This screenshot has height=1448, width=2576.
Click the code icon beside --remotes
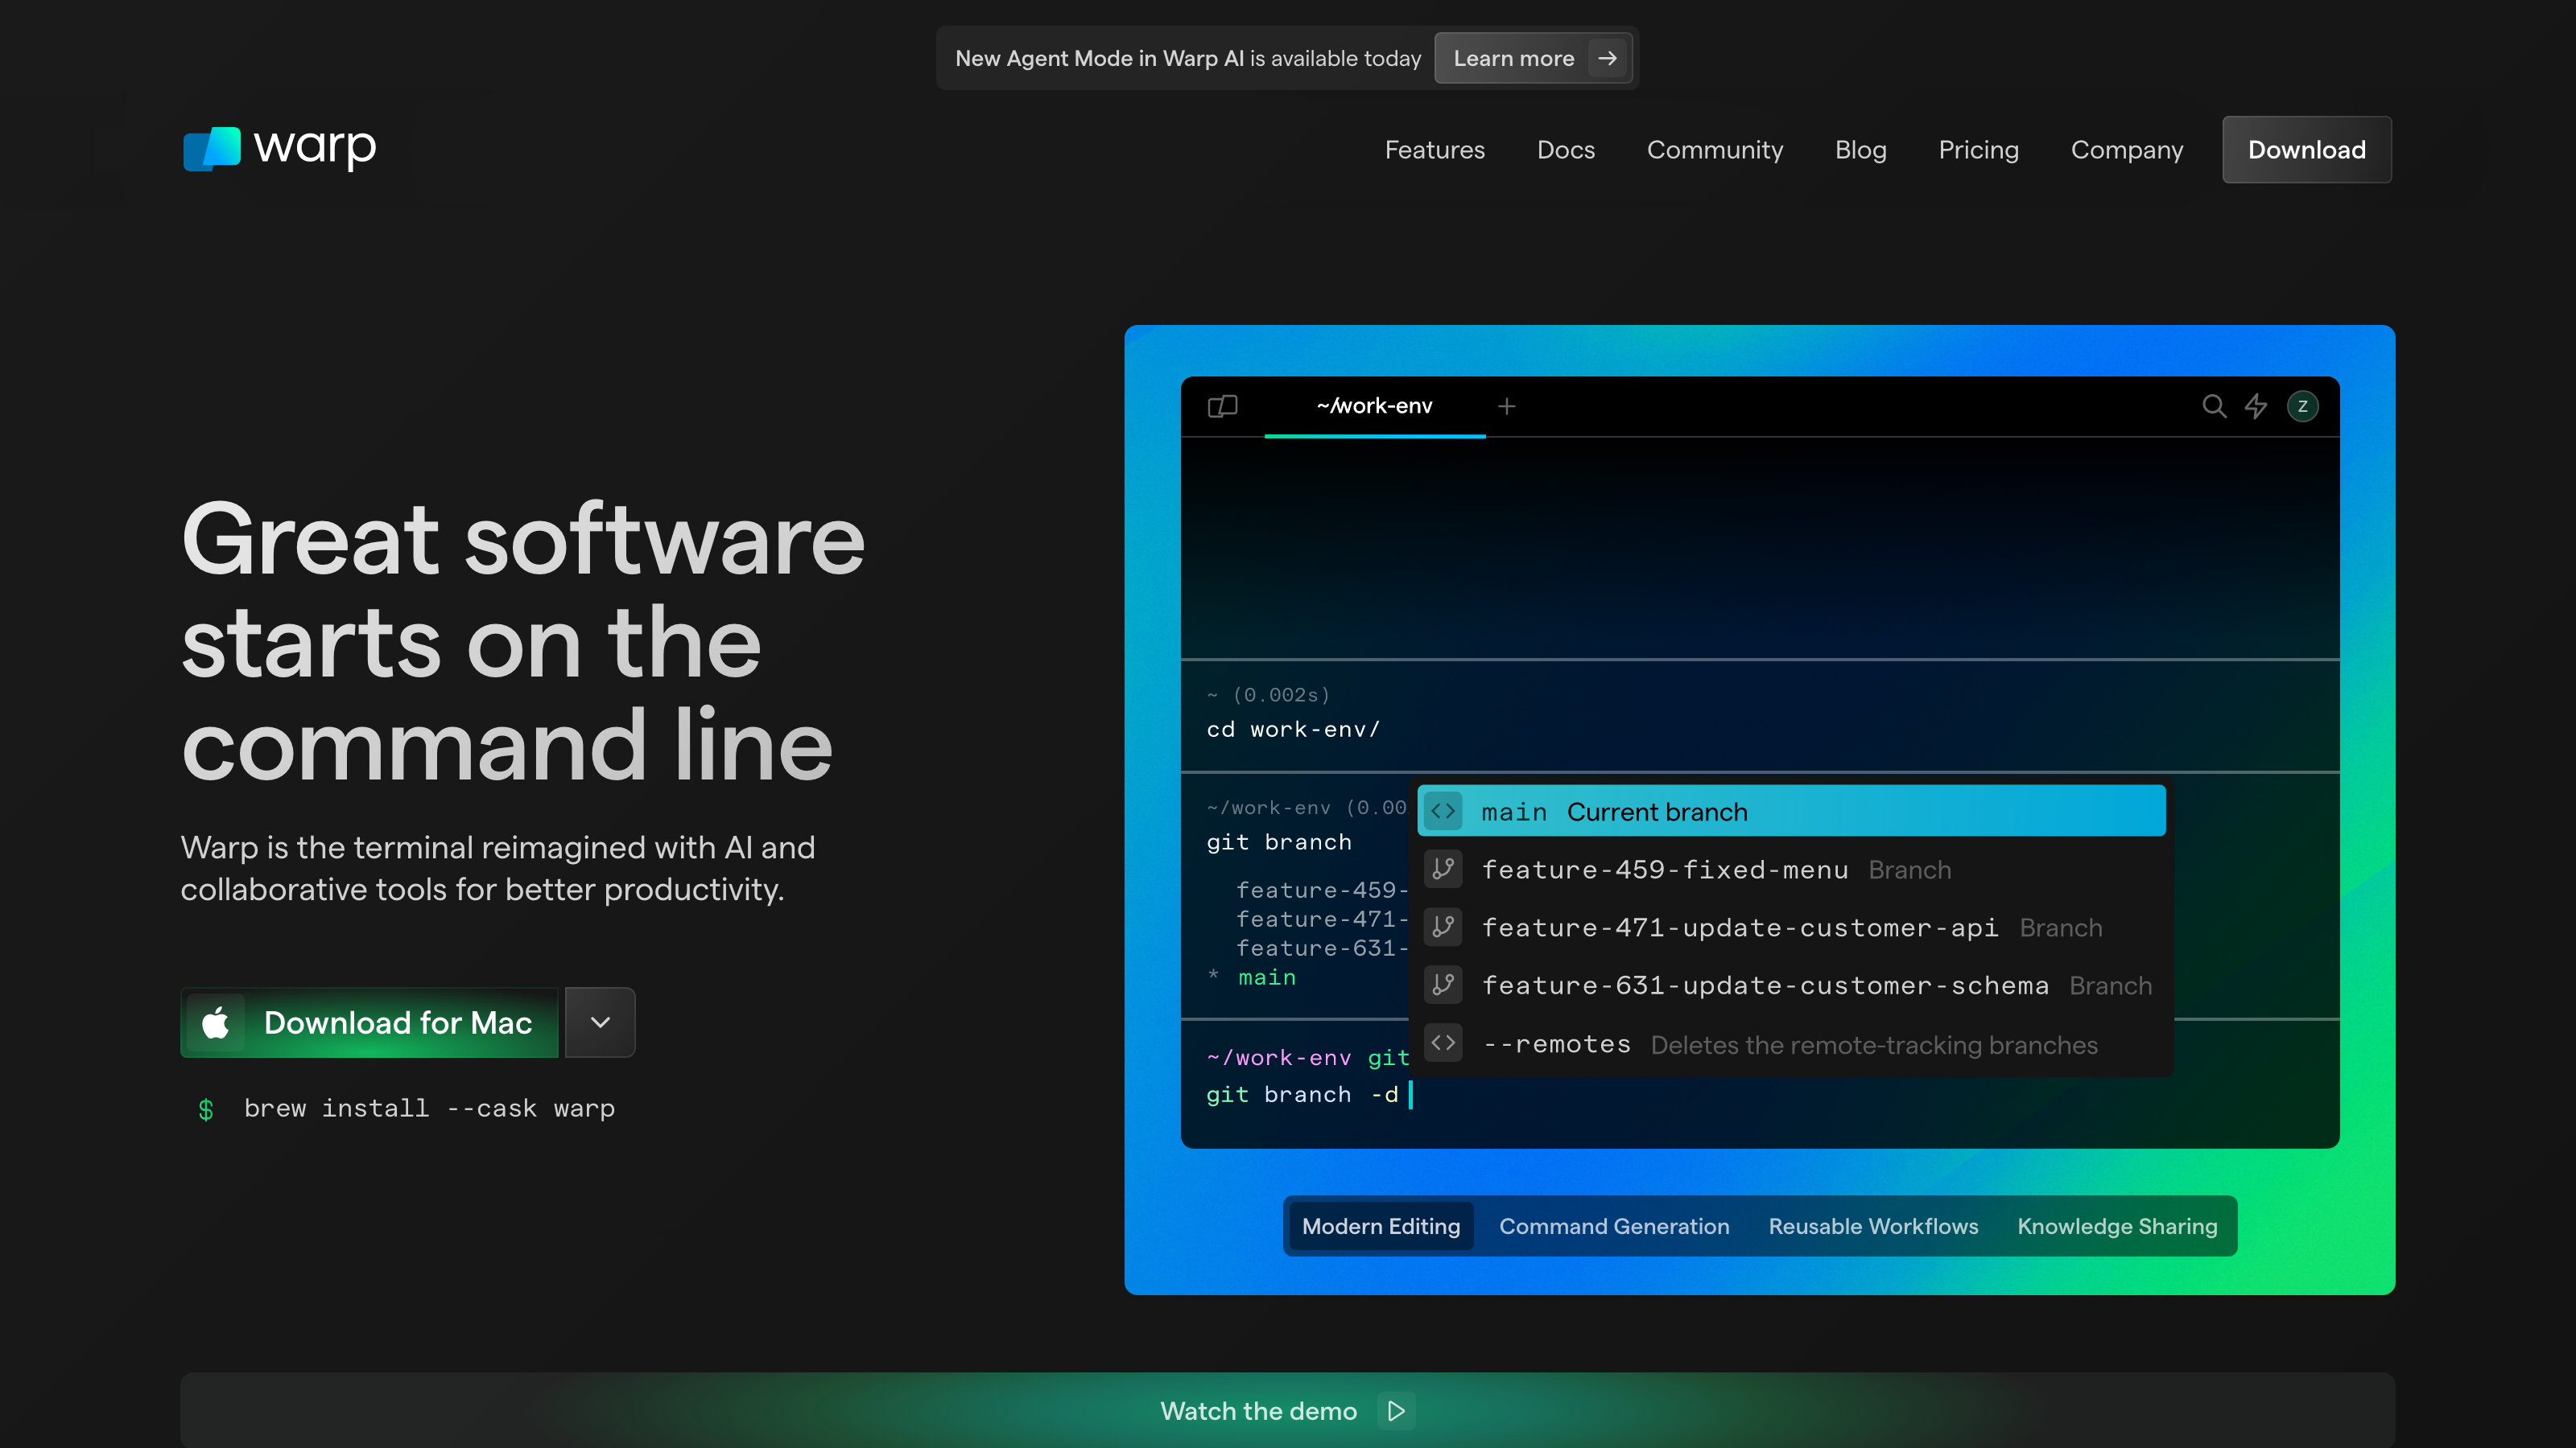[1443, 1043]
